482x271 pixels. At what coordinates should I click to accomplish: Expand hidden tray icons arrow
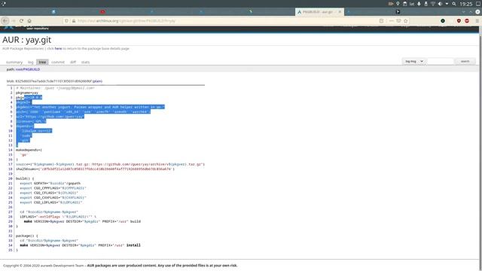coord(447,4)
